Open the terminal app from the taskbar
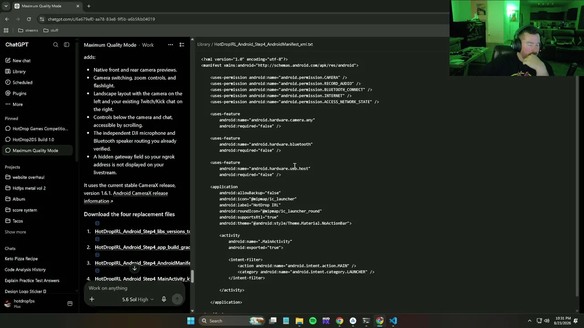Viewport: 584px width, 328px height. pos(366,321)
